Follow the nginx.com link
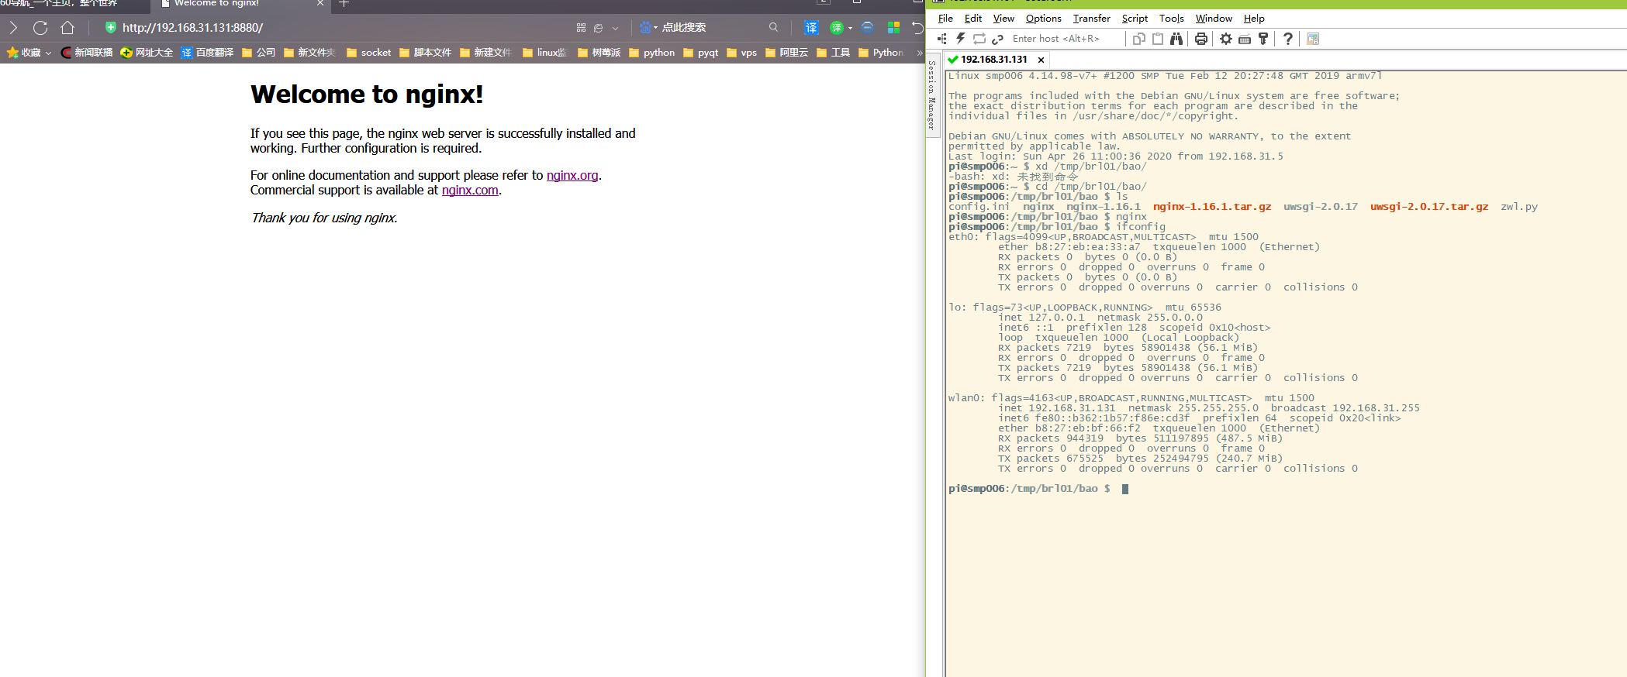The height and width of the screenshot is (677, 1627). 470,190
